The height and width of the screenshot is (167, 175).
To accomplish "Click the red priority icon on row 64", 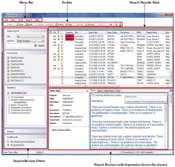I will click(58, 54).
